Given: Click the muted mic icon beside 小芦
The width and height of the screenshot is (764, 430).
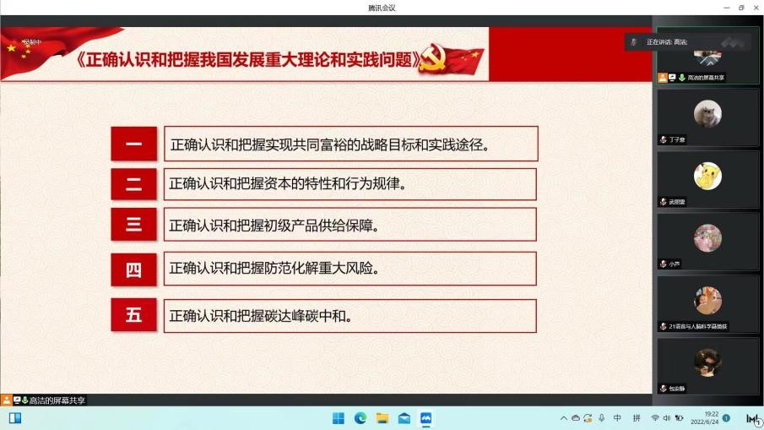Looking at the screenshot, I should click(x=664, y=264).
